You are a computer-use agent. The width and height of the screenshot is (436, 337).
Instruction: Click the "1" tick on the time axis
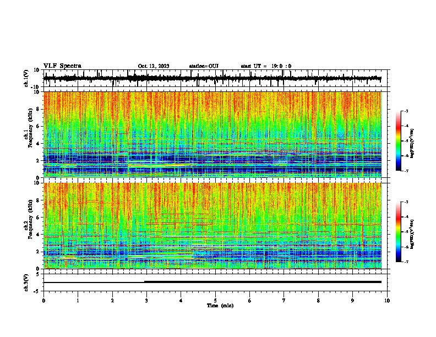click(x=78, y=301)
